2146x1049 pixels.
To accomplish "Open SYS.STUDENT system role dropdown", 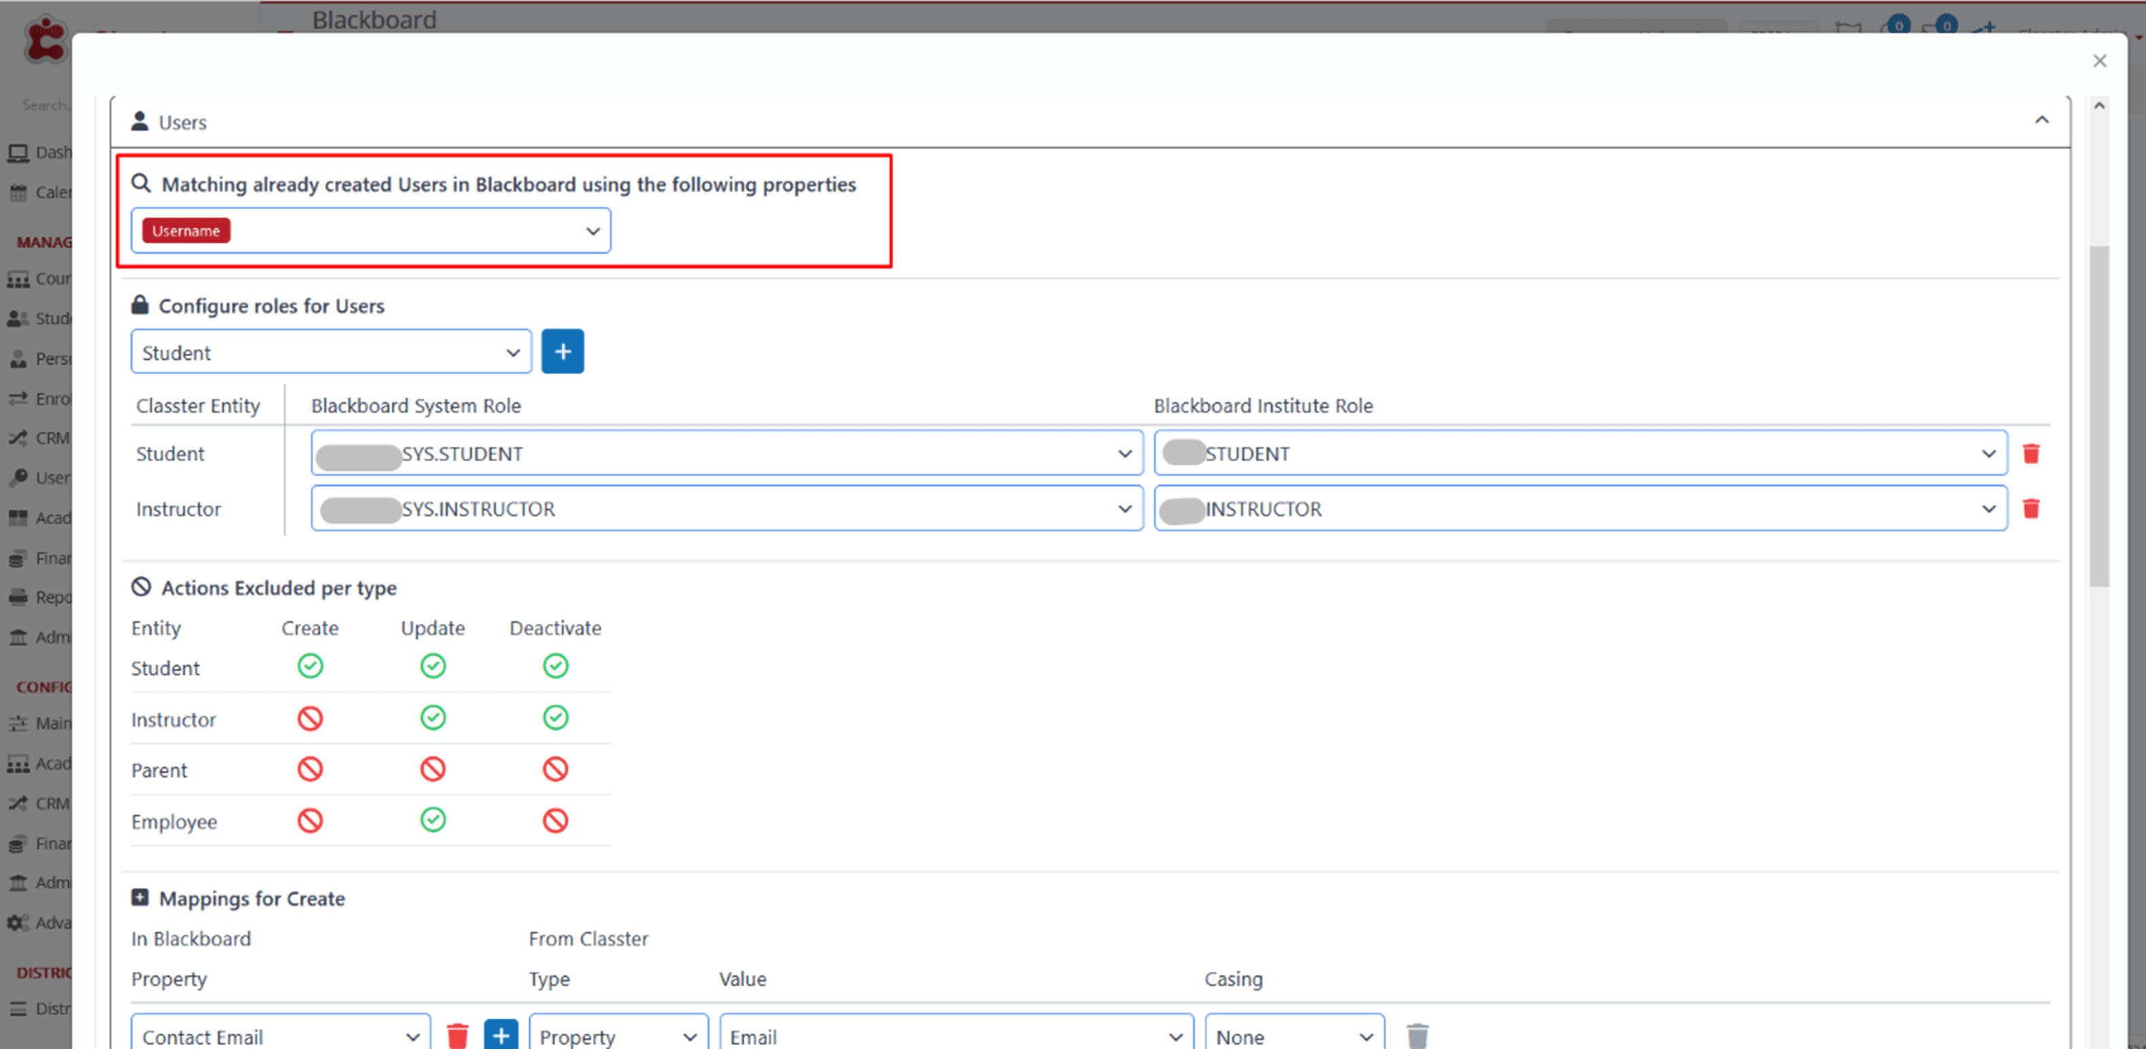I will click(726, 453).
